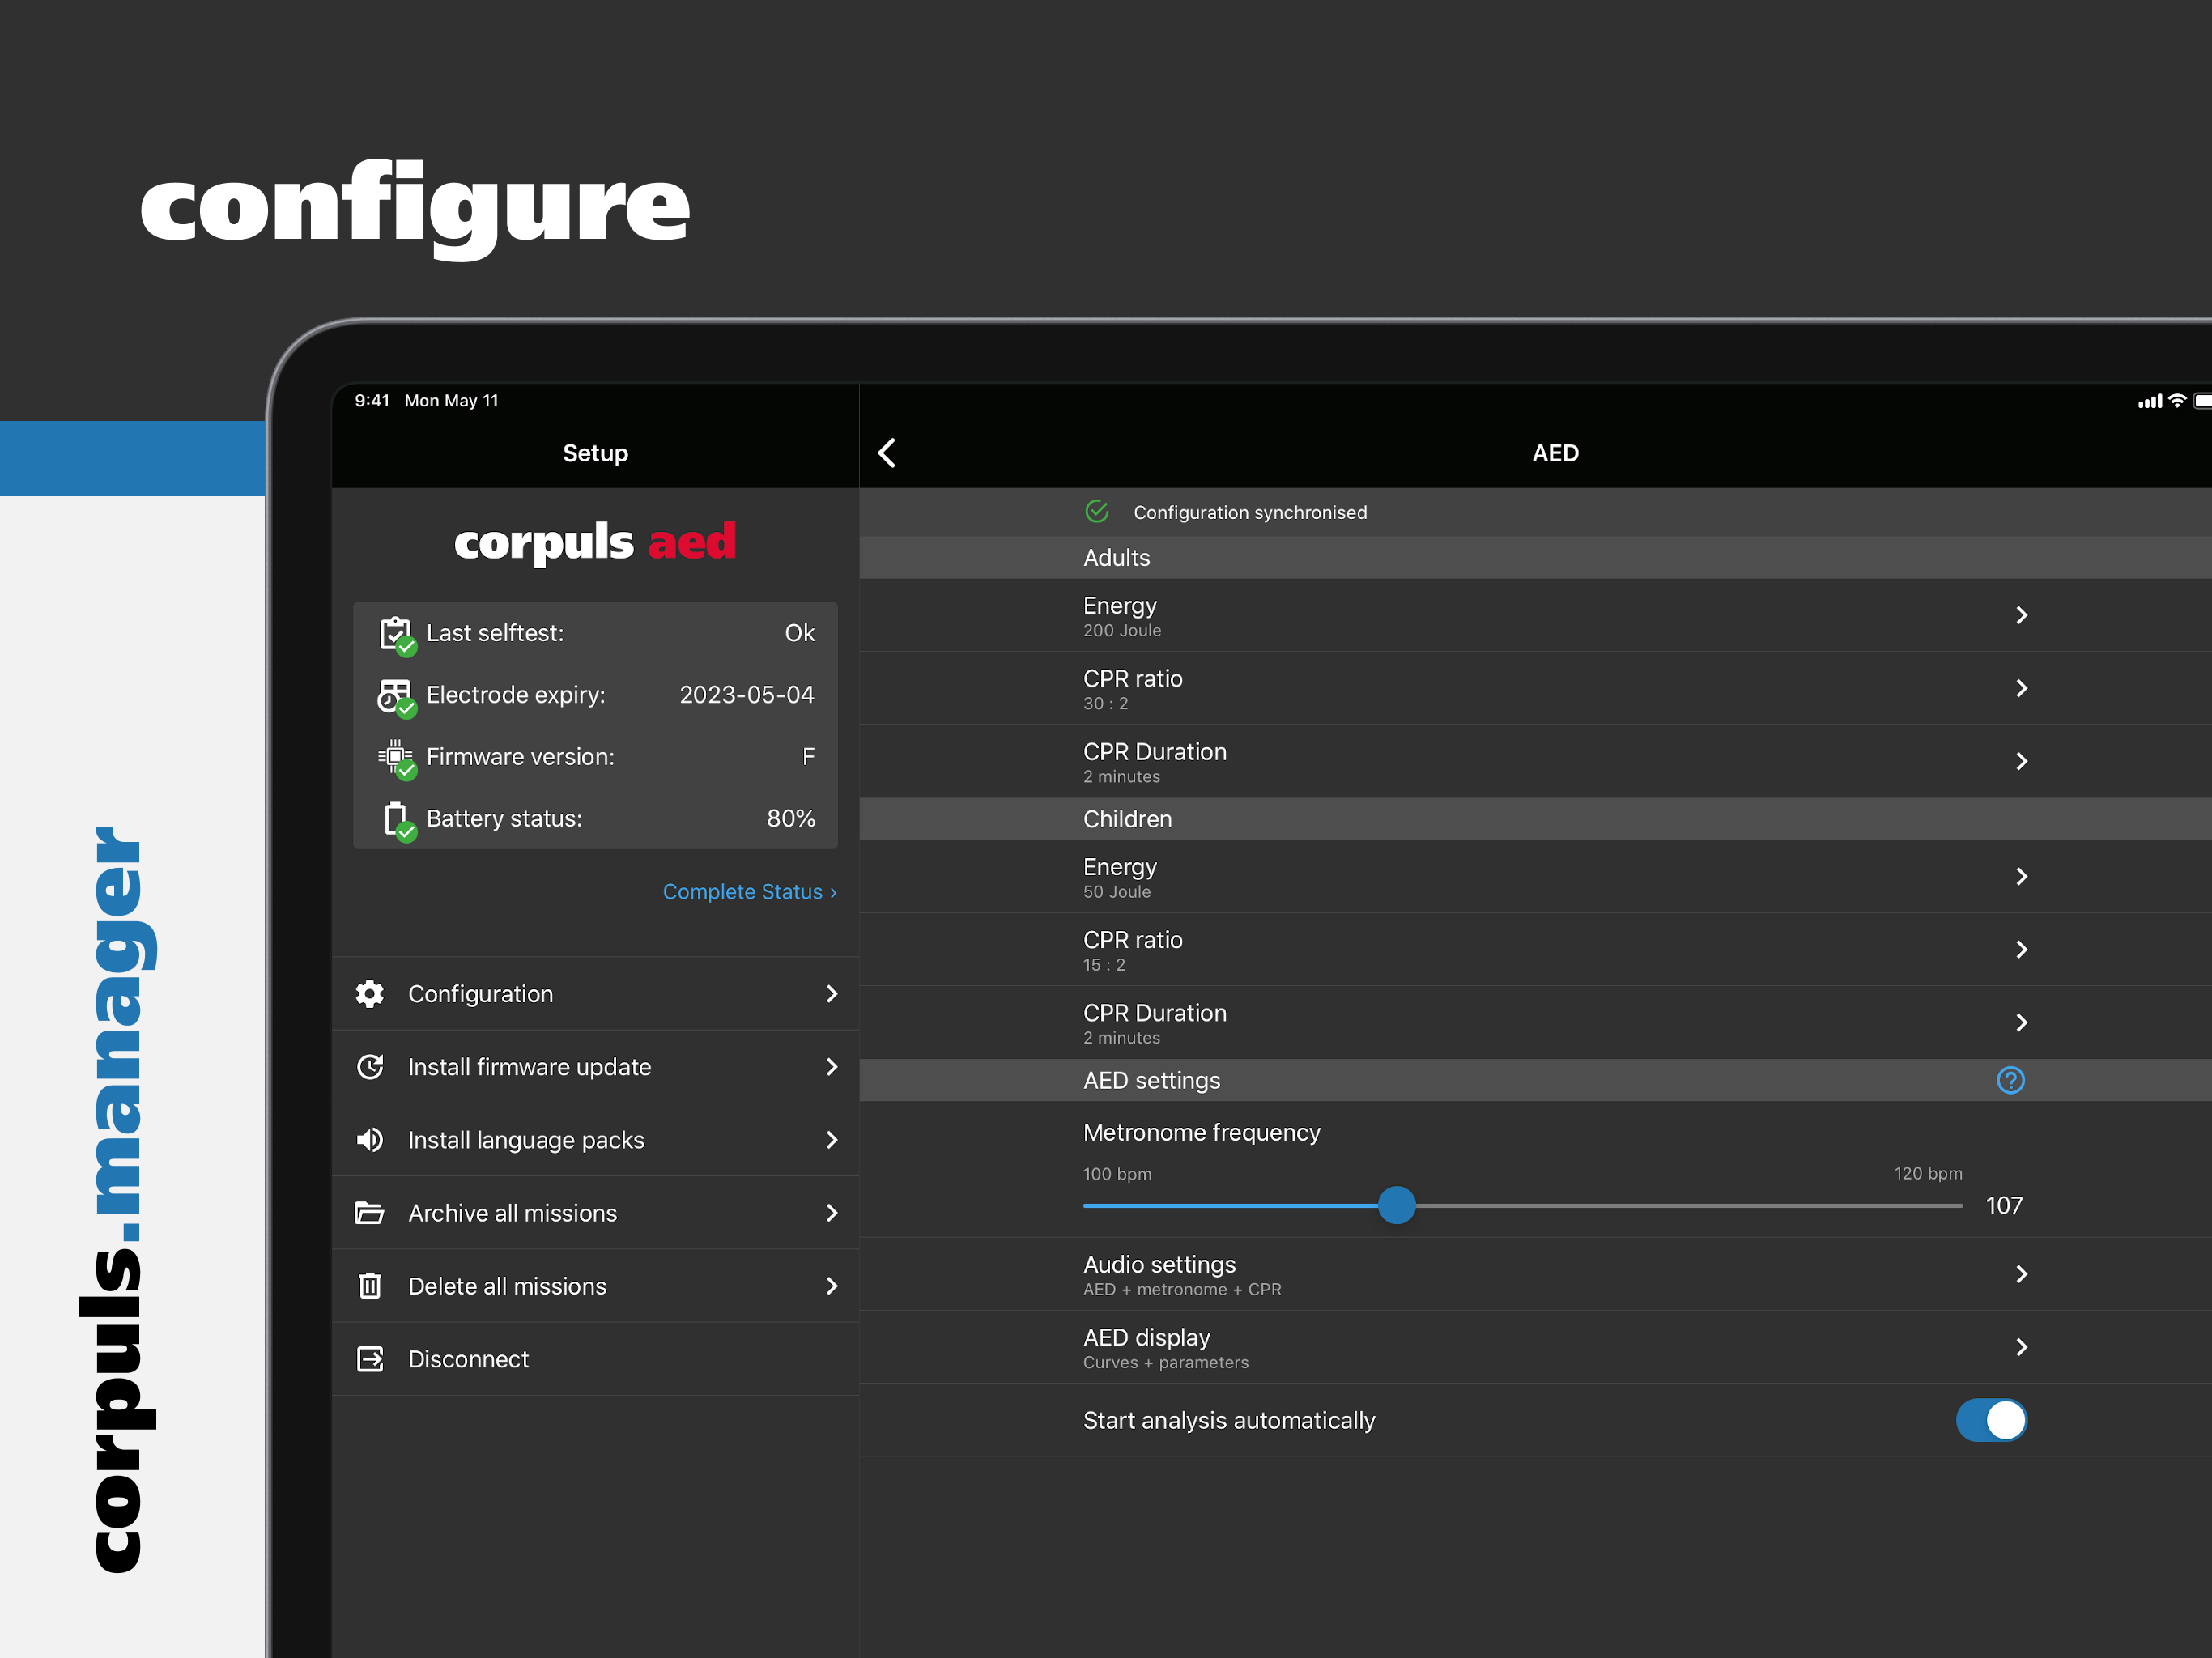Click the Battery status icon

399,821
